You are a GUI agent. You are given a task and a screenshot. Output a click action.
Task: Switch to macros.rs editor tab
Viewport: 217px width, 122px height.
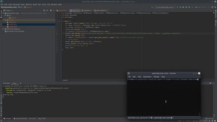87,11
